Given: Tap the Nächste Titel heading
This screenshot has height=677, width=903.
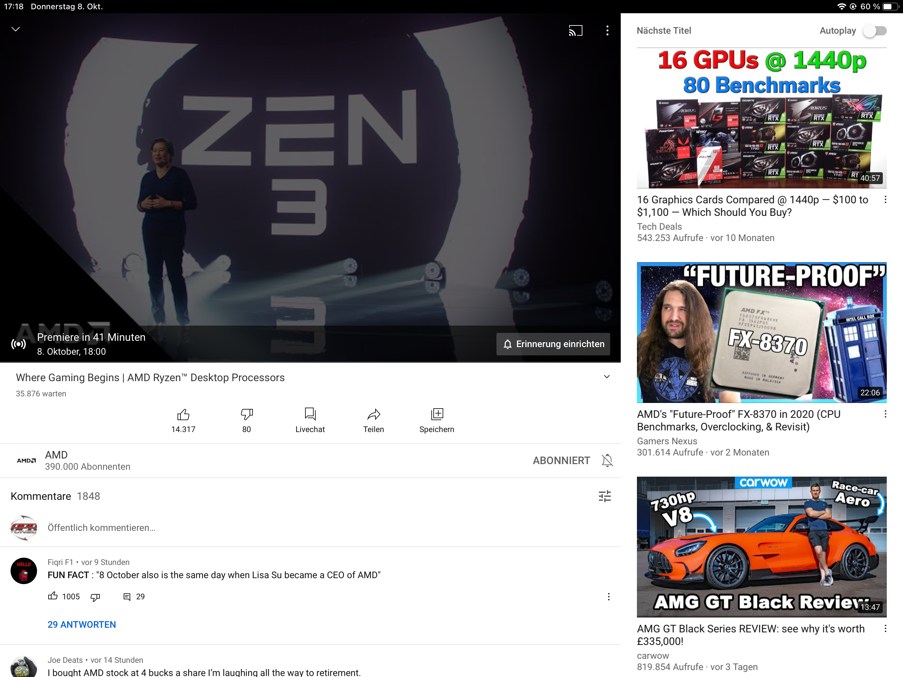Looking at the screenshot, I should pyautogui.click(x=664, y=31).
